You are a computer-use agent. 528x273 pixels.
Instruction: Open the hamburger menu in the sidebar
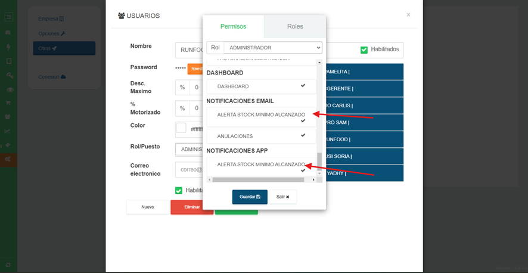pyautogui.click(x=9, y=17)
